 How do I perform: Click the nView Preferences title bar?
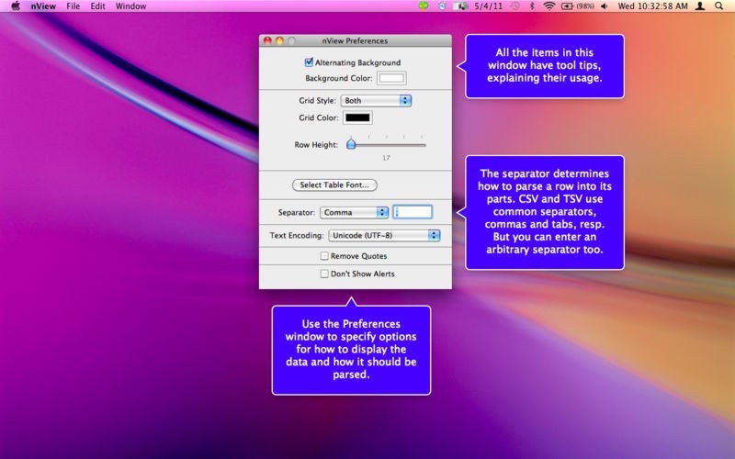(356, 40)
